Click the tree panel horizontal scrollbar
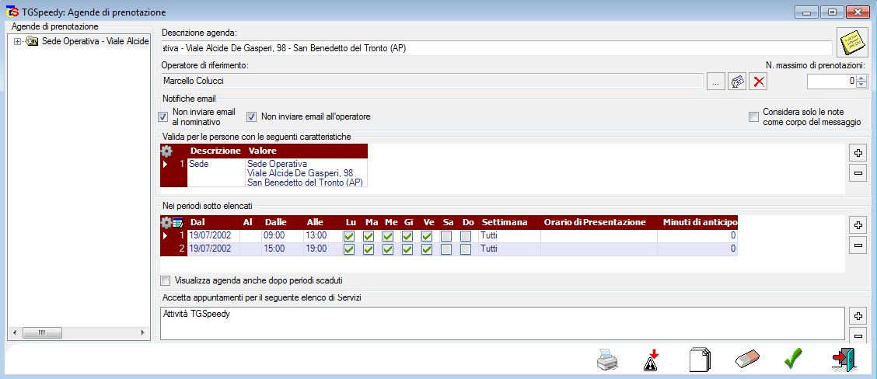The height and width of the screenshot is (379, 877). pyautogui.click(x=78, y=333)
